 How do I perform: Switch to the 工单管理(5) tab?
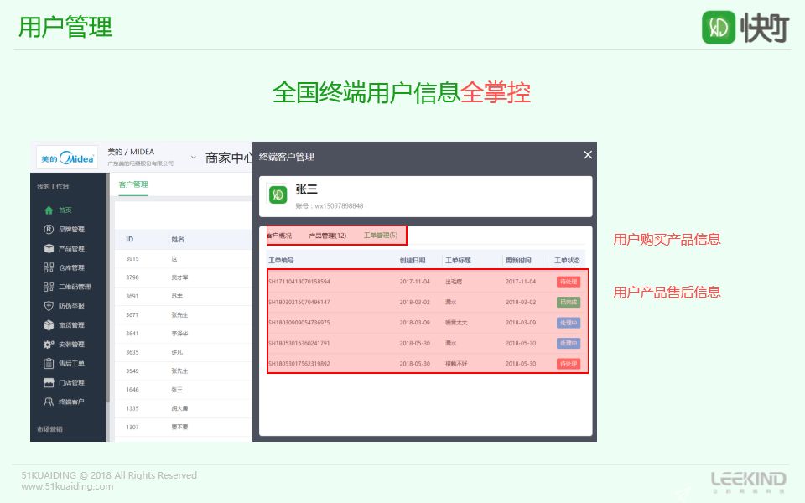click(381, 236)
